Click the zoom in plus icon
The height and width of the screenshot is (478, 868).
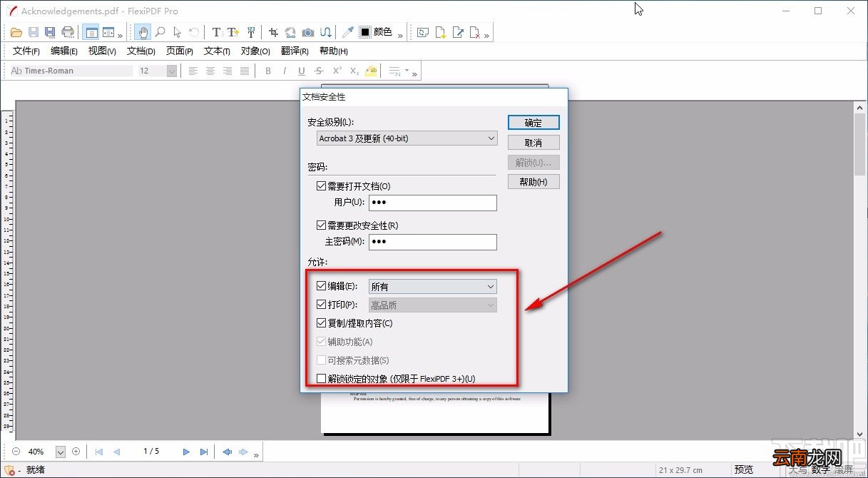tap(76, 452)
